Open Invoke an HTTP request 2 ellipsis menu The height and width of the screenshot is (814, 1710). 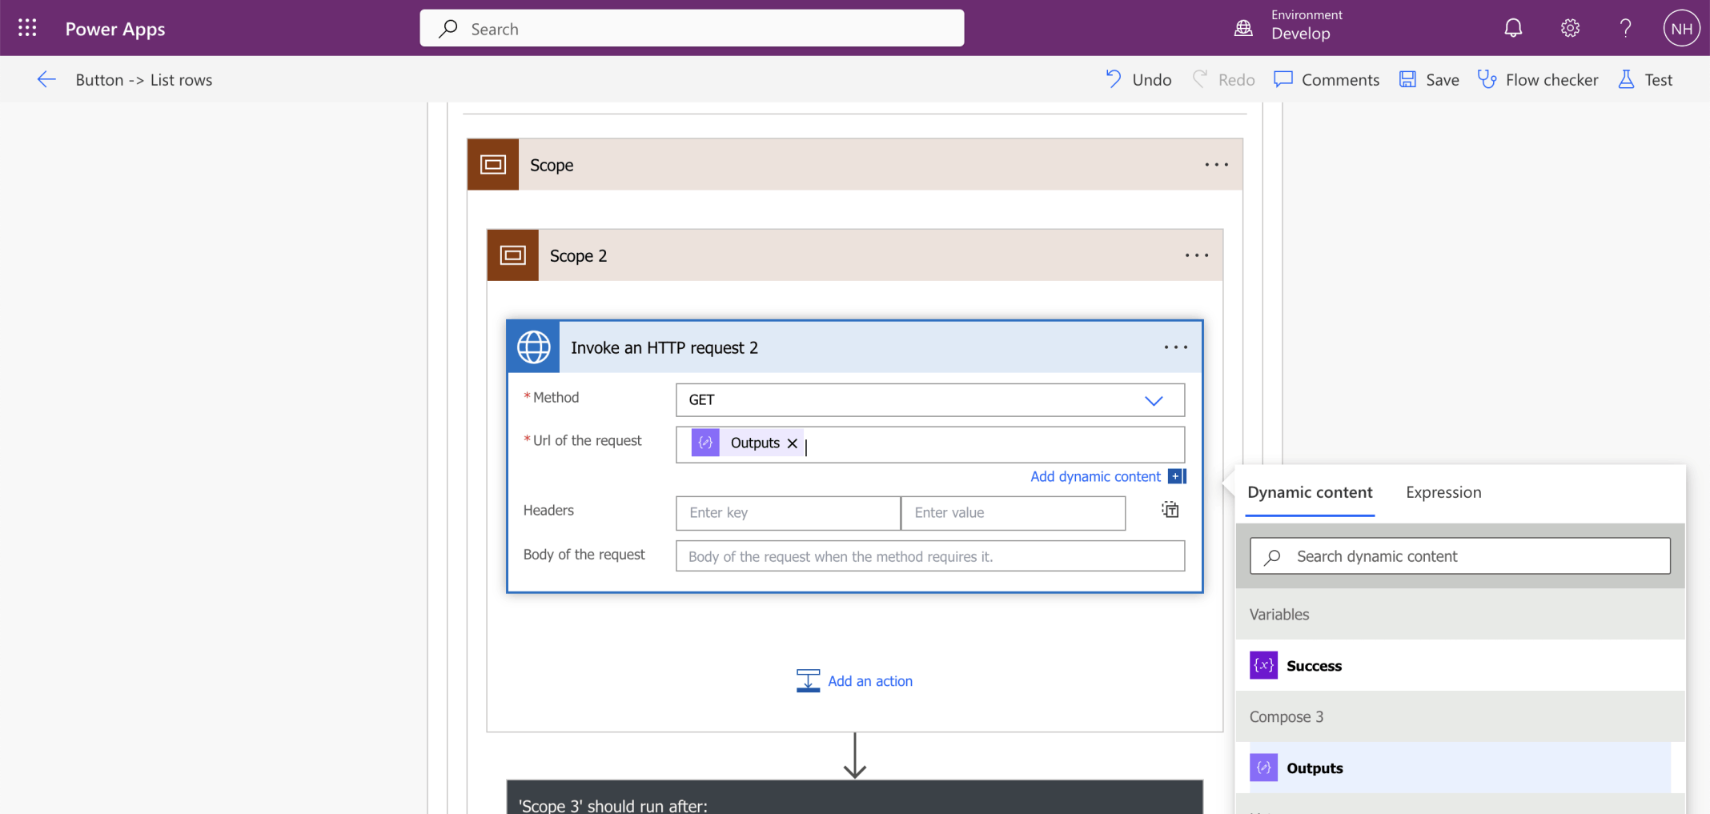tap(1176, 347)
